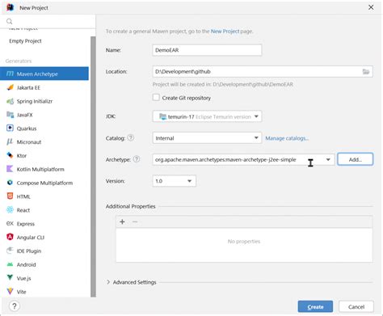Click the Name field containing DemoEAR
The height and width of the screenshot is (316, 383).
click(x=207, y=50)
